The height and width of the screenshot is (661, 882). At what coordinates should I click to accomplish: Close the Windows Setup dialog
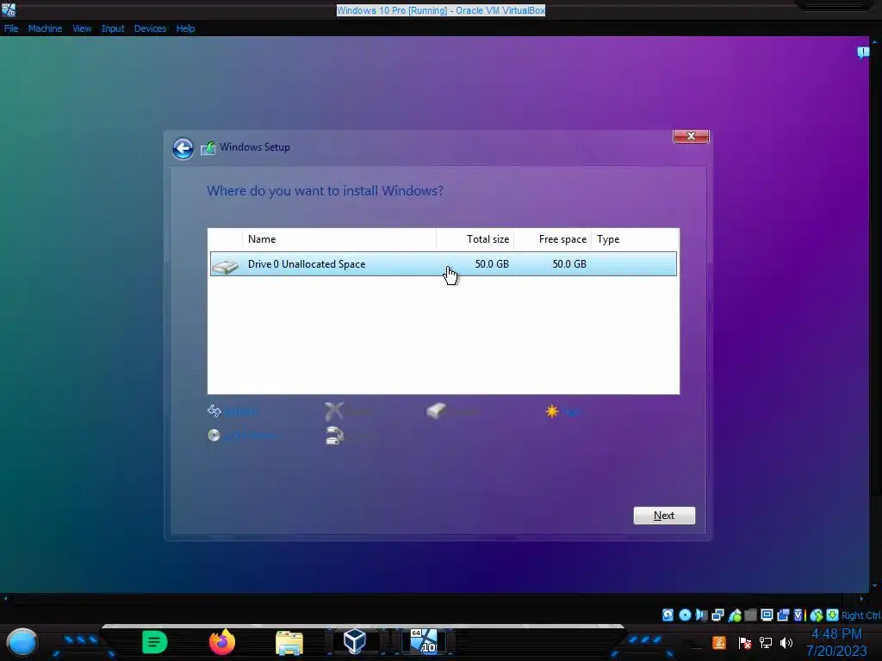pyautogui.click(x=692, y=136)
